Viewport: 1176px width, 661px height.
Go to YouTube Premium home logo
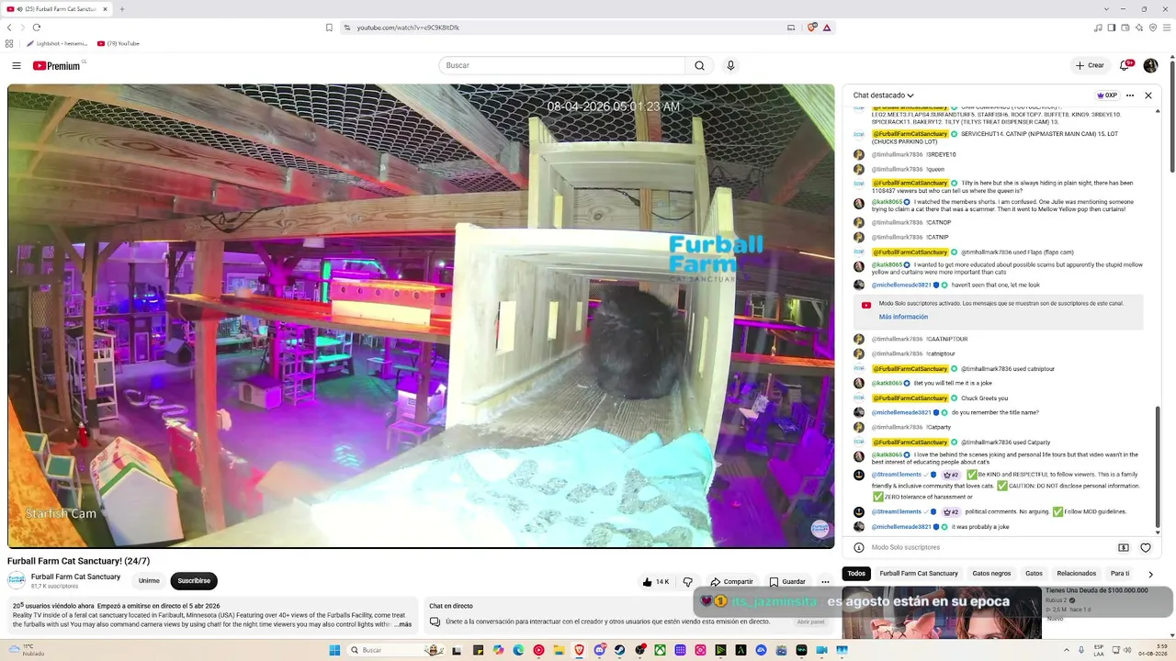tap(57, 66)
